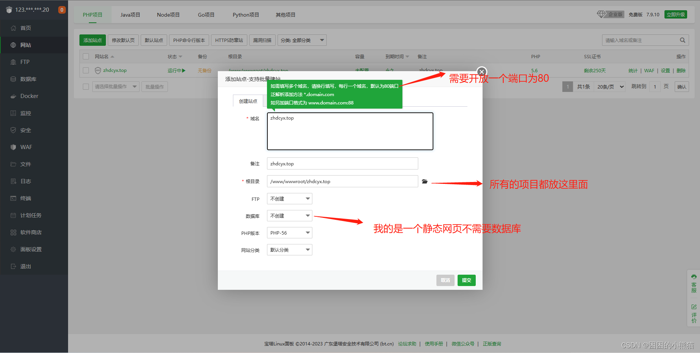Click the 评价 feedback icon
Screen dimensions: 700x353
click(694, 307)
